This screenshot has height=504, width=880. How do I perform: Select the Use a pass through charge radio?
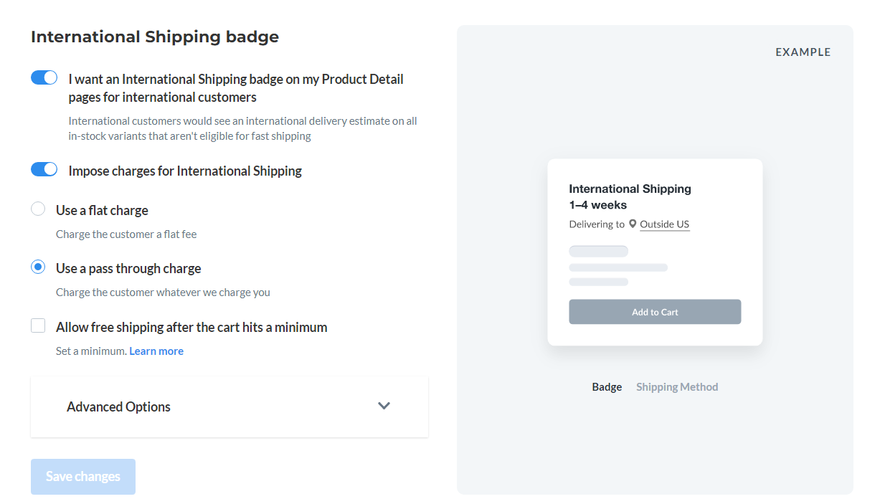click(x=38, y=267)
